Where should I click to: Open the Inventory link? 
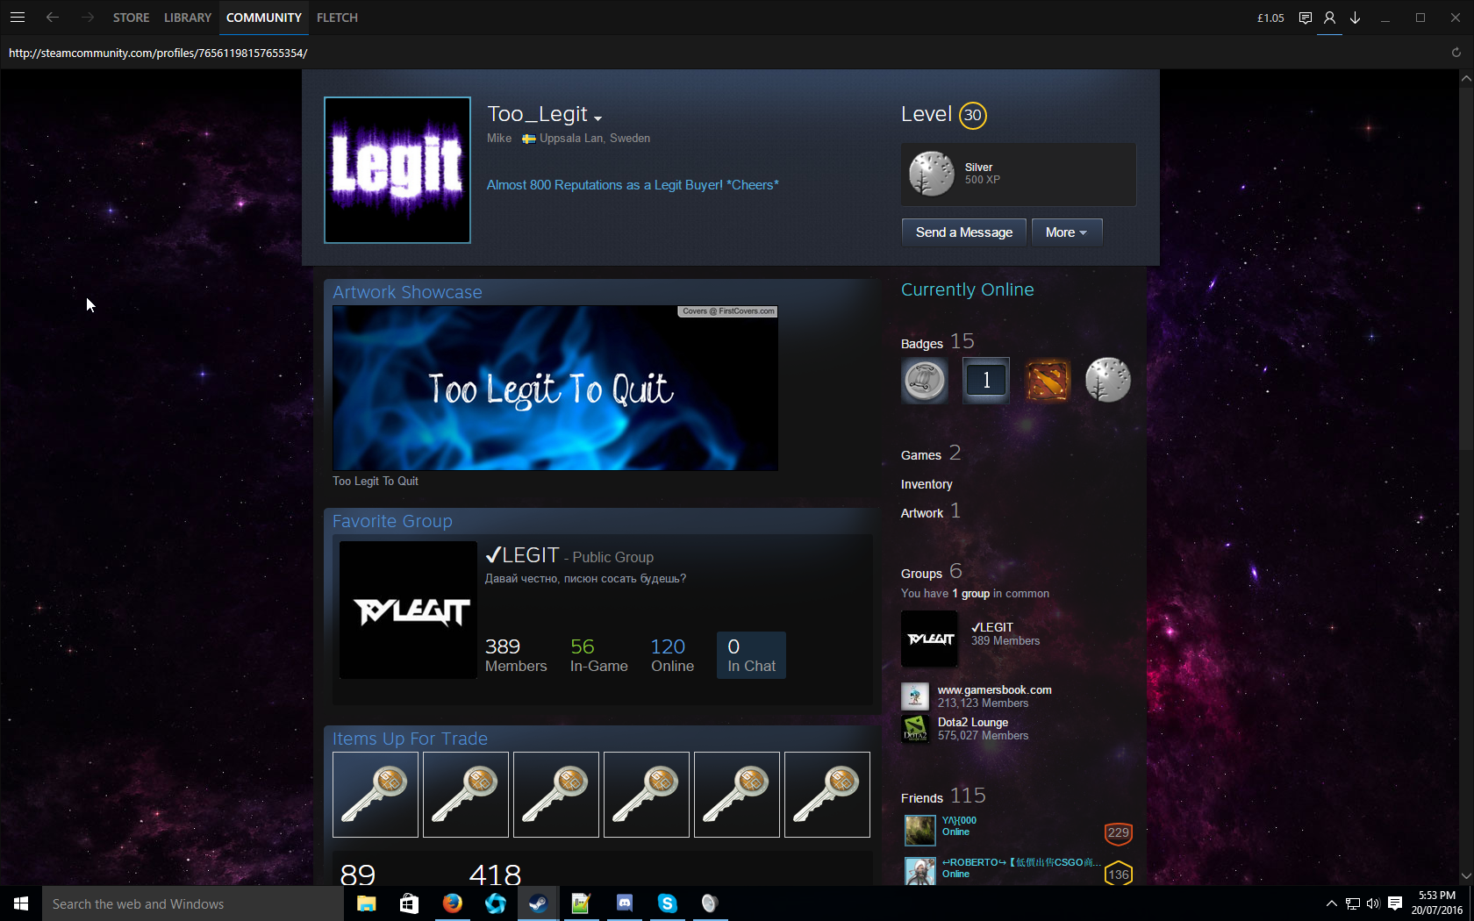(926, 484)
